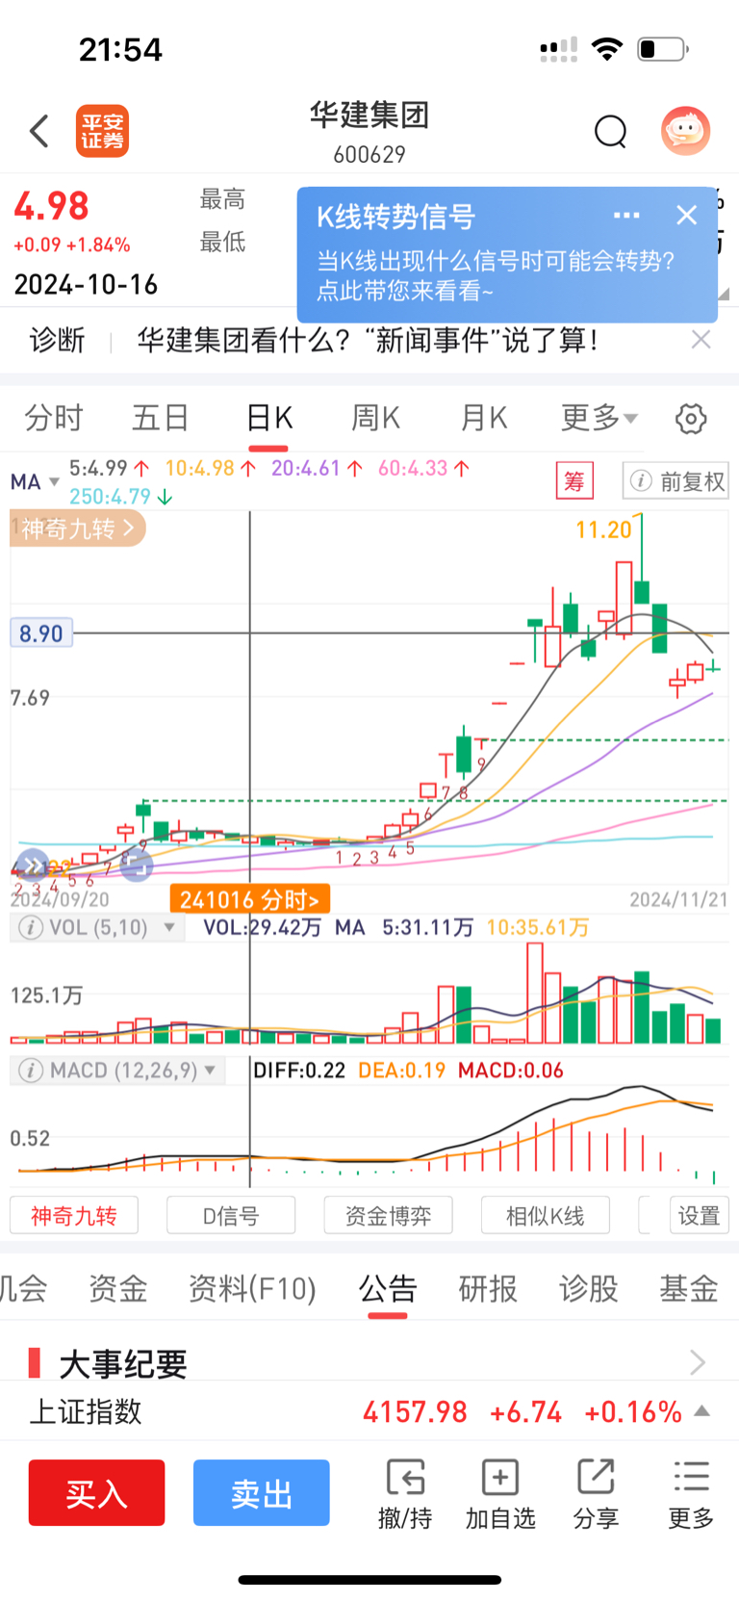Tap the 分享 share icon
Viewport: 739px width, 1601px height.
click(596, 1477)
